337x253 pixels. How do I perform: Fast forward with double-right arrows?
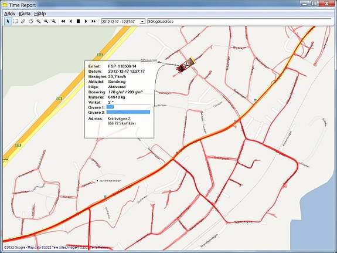point(93,21)
